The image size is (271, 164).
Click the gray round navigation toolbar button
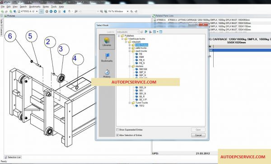(x=47, y=11)
